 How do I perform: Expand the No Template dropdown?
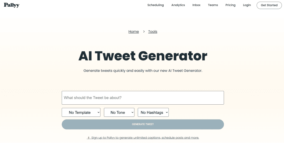click(x=81, y=112)
